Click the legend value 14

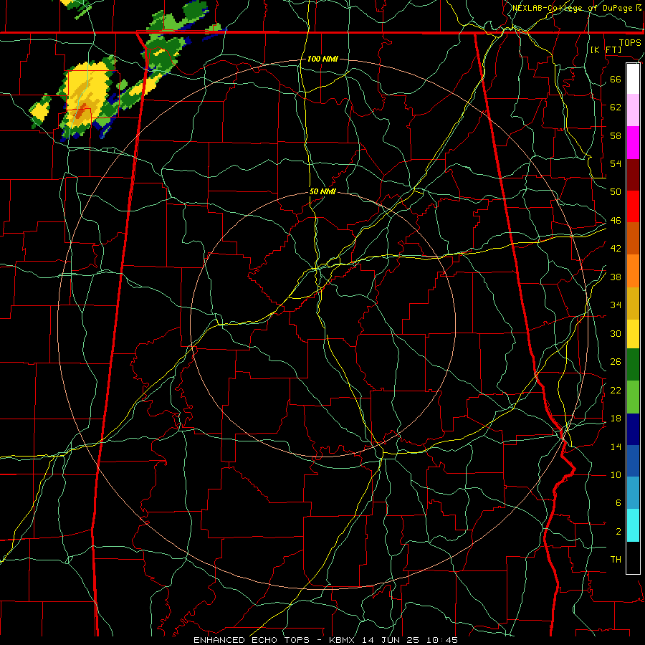tap(616, 446)
